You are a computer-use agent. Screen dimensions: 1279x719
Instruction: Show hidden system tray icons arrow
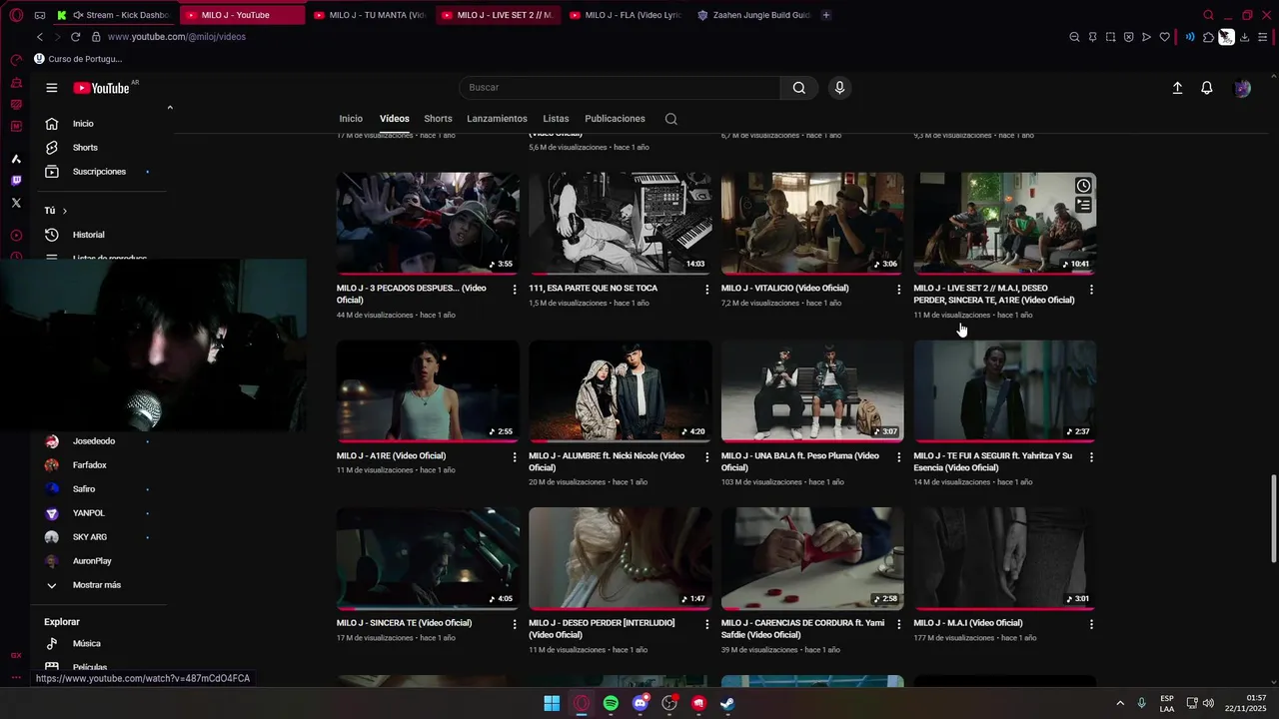click(1120, 703)
